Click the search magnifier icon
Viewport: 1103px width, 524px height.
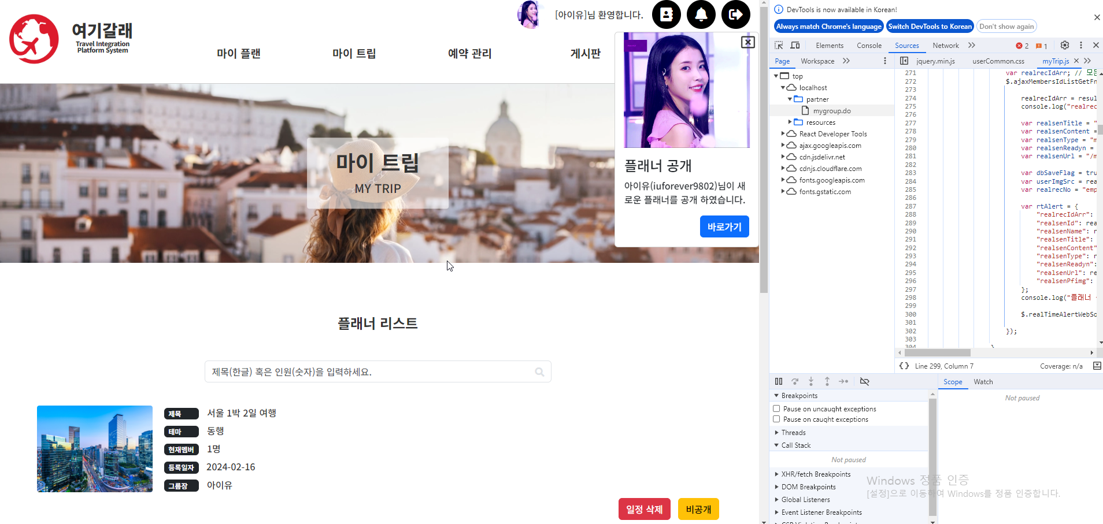click(x=539, y=372)
